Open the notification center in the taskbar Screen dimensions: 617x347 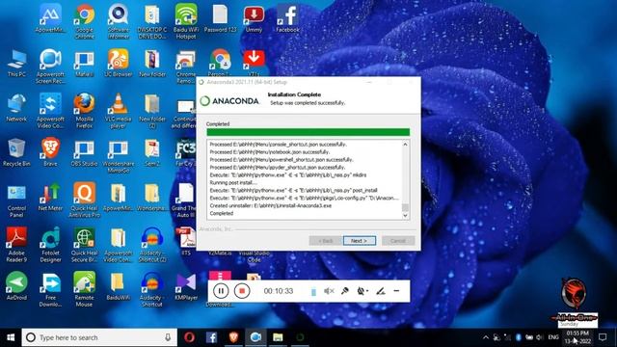[603, 337]
